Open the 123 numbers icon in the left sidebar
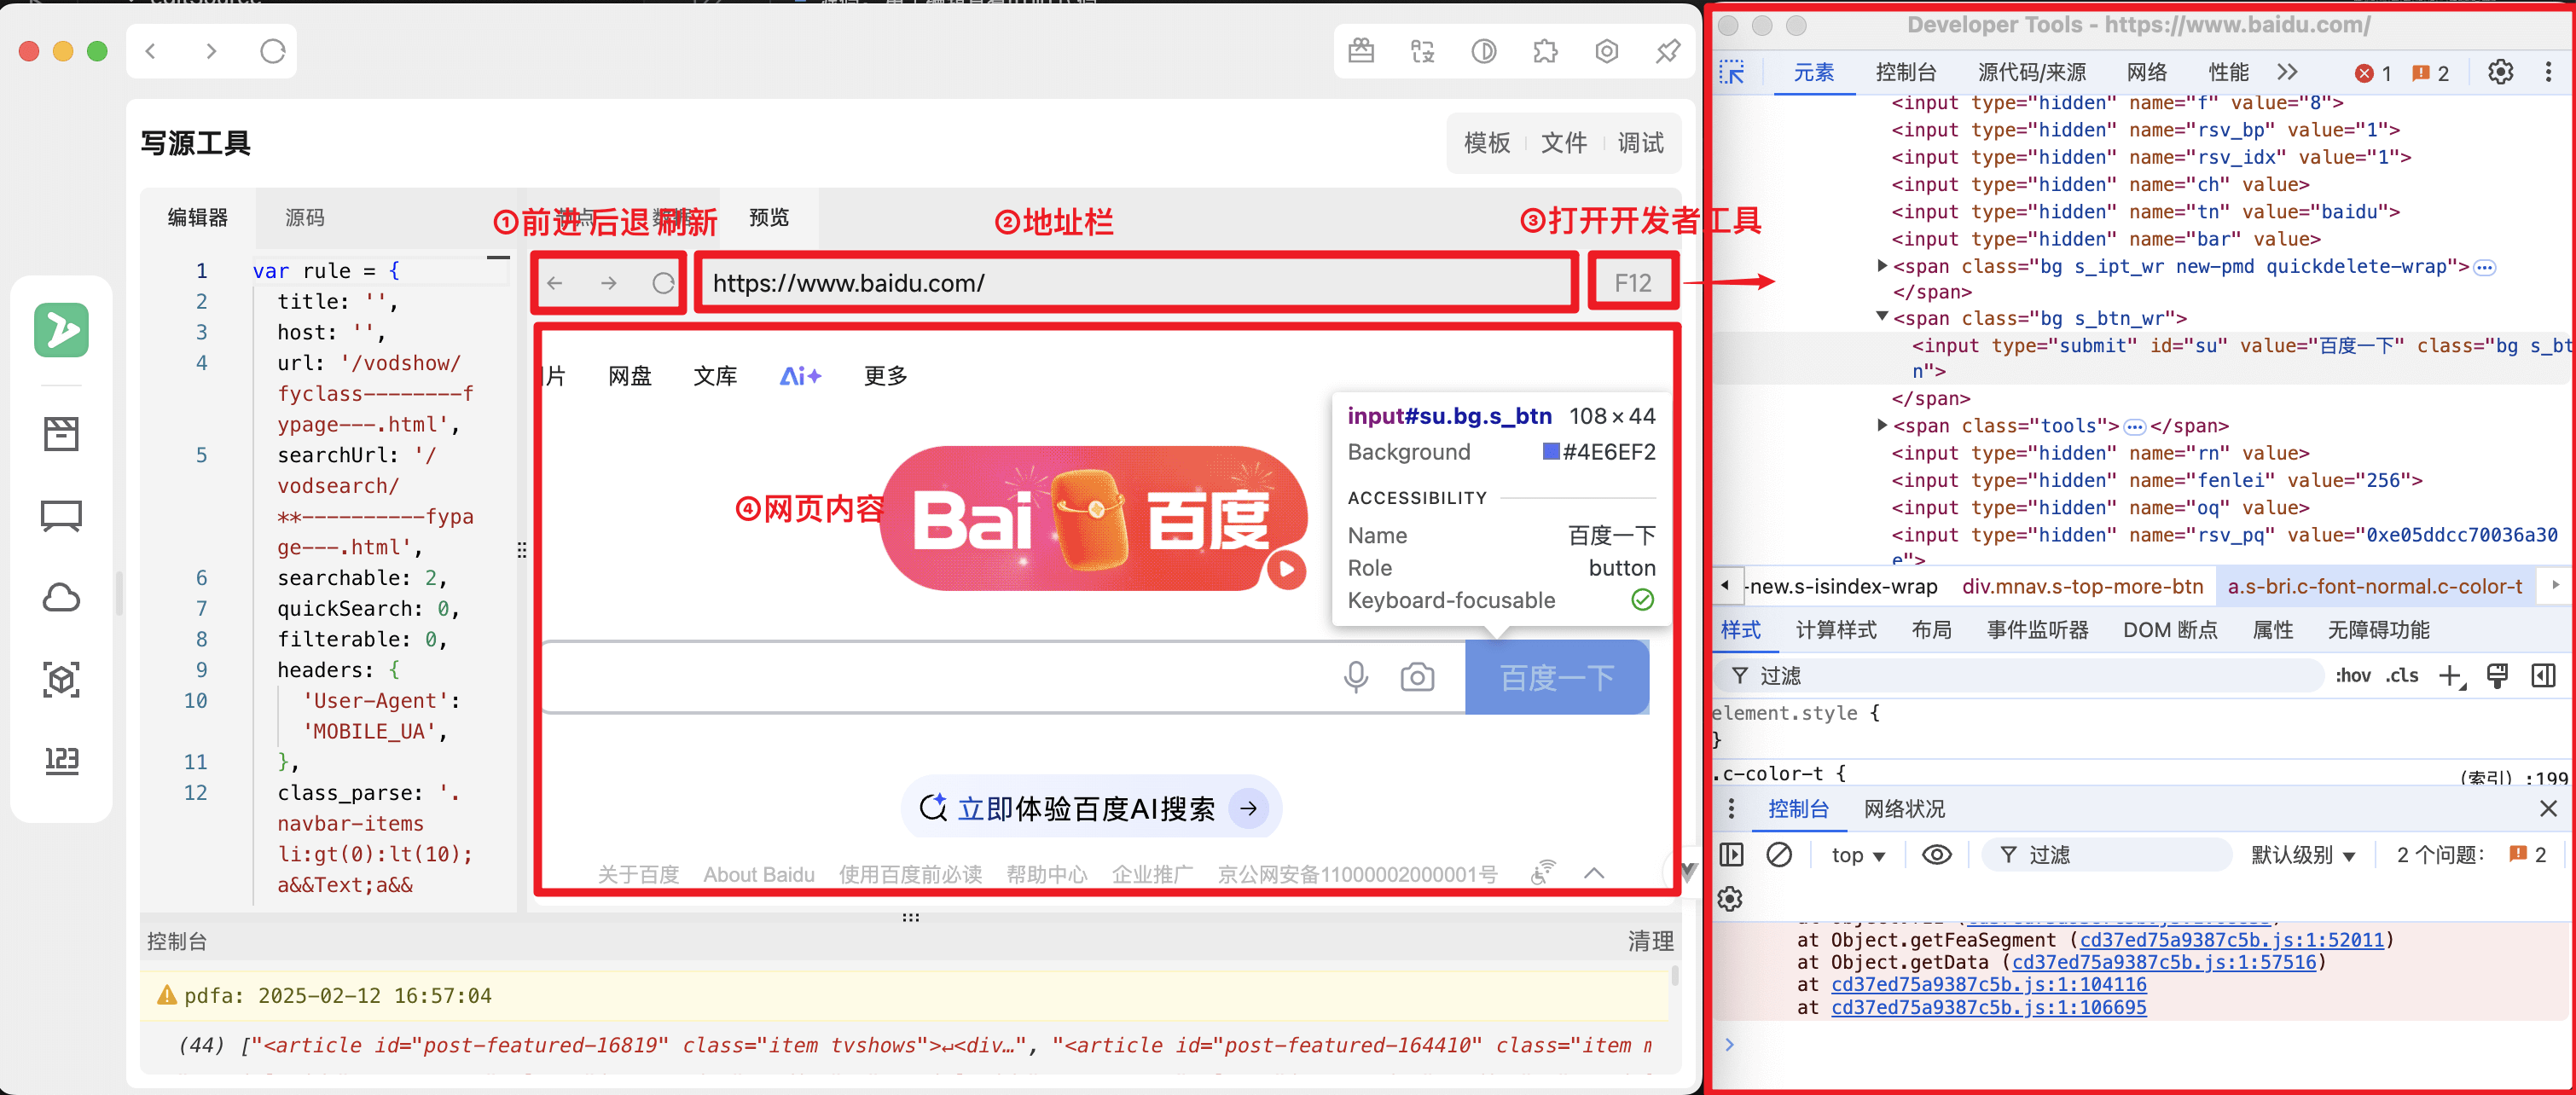Viewport: 2576px width, 1095px height. [x=61, y=761]
